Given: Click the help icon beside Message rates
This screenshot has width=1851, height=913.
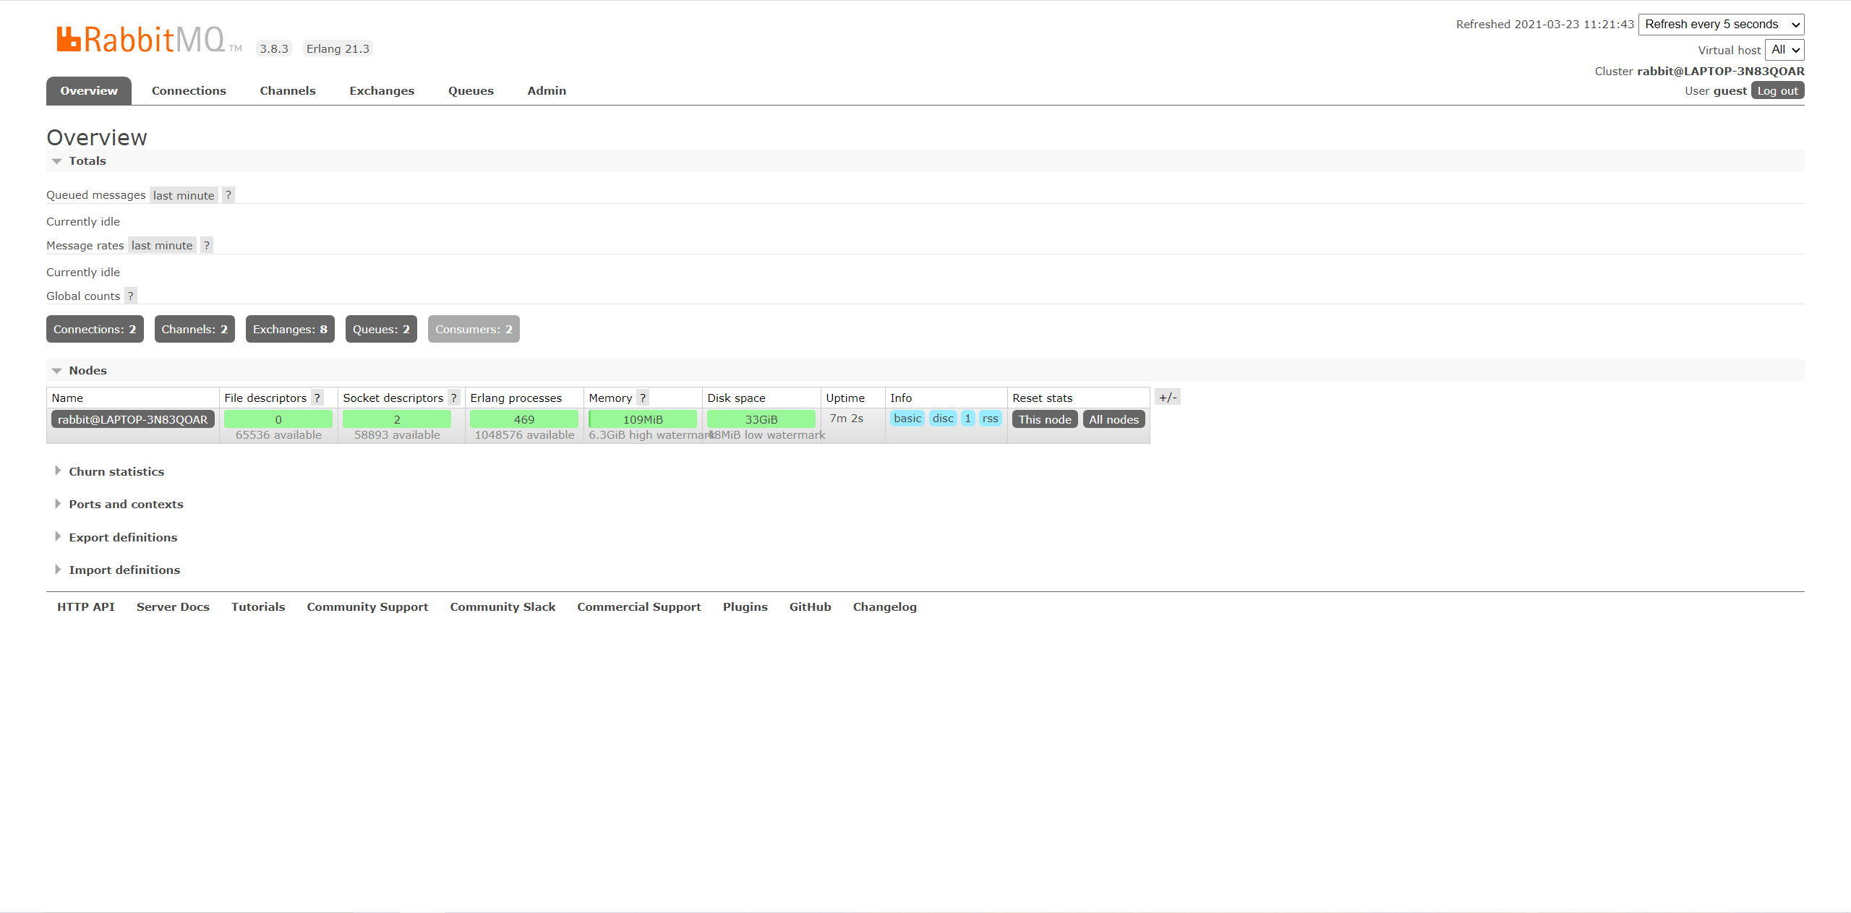Looking at the screenshot, I should click(207, 246).
